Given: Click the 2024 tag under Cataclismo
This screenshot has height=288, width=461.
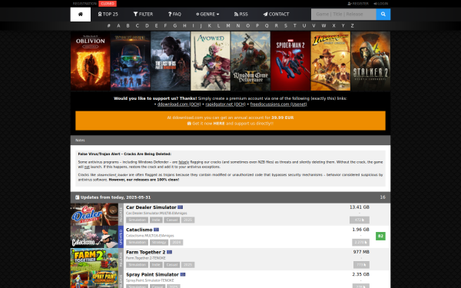Looking at the screenshot, I should click(176, 243).
